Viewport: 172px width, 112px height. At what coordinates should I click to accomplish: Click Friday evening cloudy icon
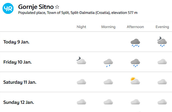coord(162,62)
